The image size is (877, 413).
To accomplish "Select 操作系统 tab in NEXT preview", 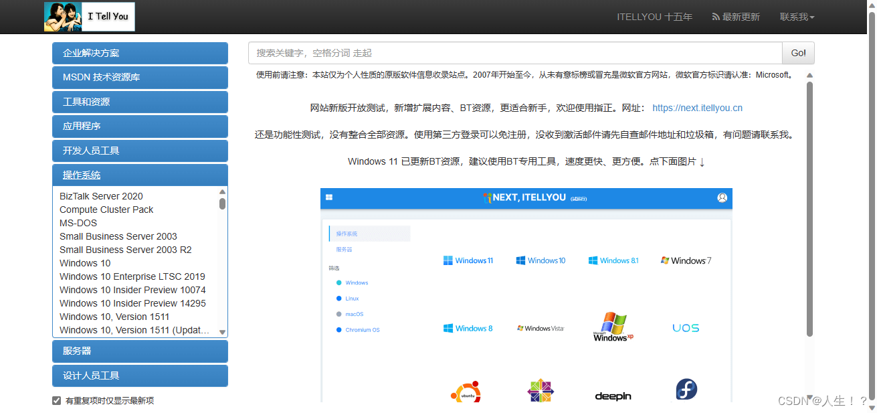I will [x=369, y=234].
